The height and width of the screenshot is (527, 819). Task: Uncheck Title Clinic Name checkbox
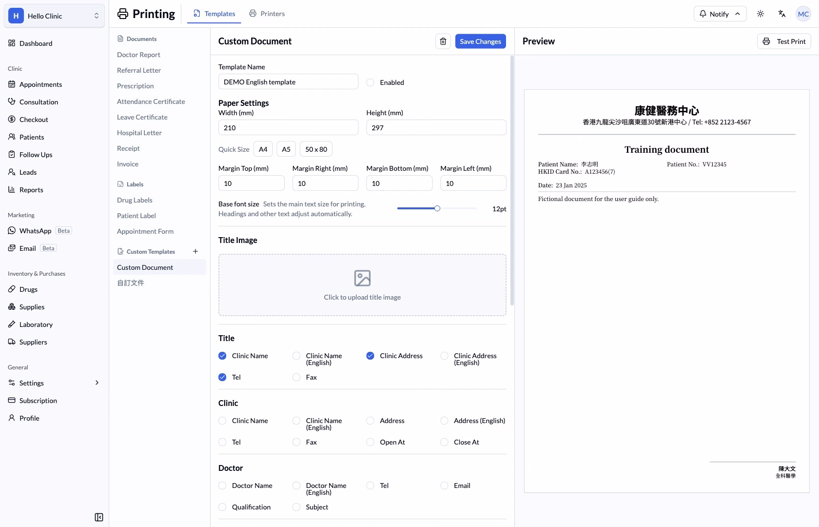point(222,356)
